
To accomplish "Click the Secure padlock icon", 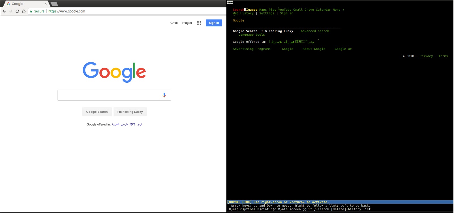I will tap(31, 11).
